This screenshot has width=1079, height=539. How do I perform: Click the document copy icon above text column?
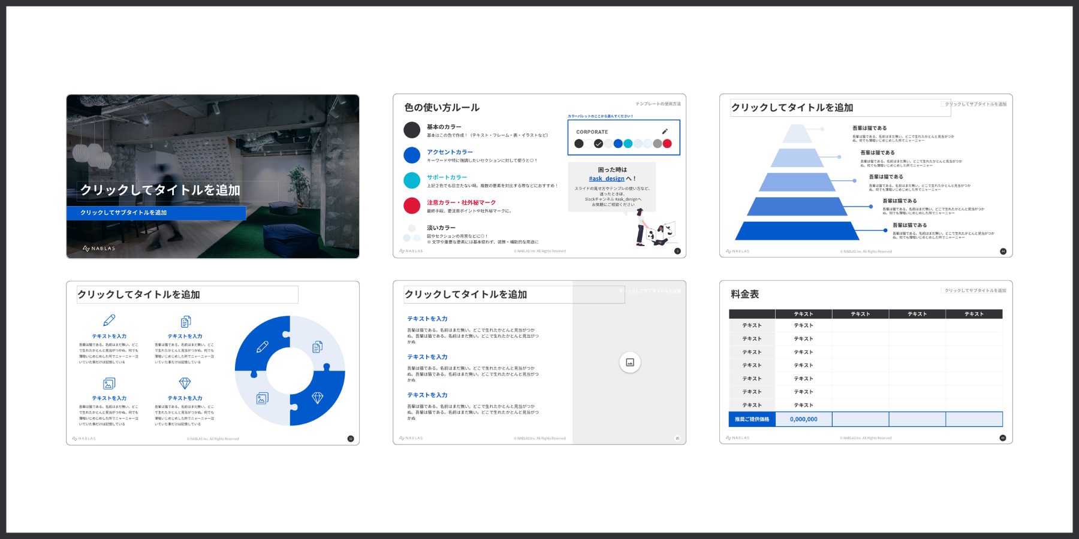(185, 322)
